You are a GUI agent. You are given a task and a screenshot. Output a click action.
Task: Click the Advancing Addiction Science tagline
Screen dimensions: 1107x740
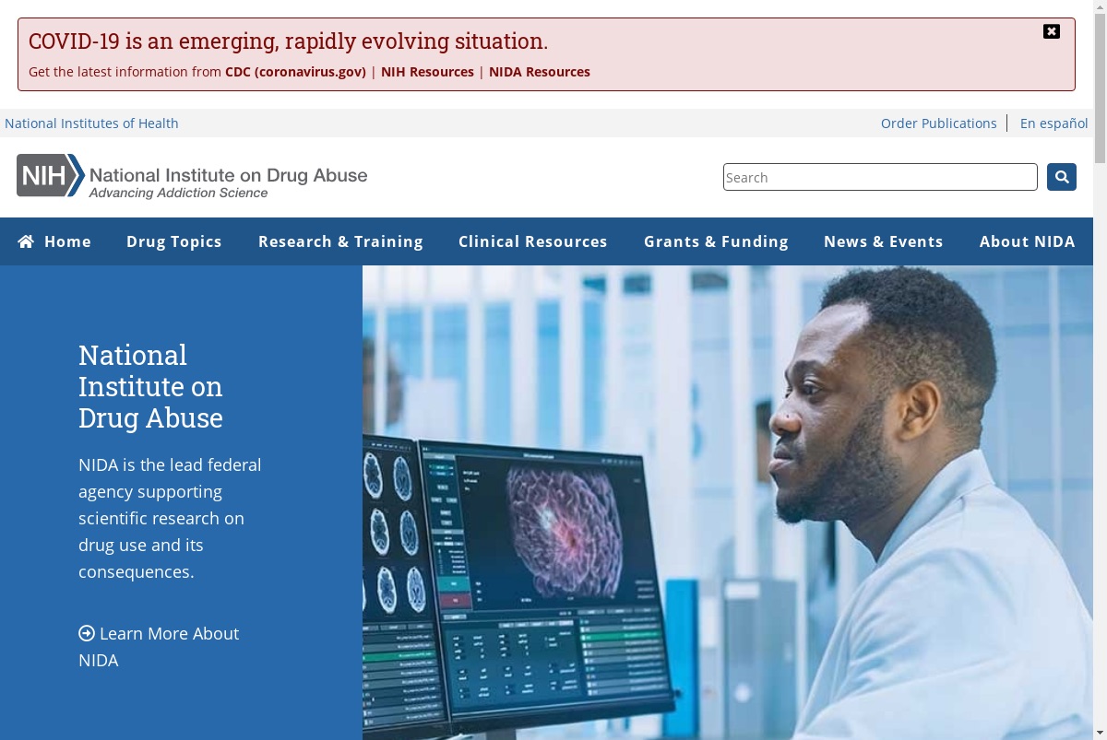point(178,193)
